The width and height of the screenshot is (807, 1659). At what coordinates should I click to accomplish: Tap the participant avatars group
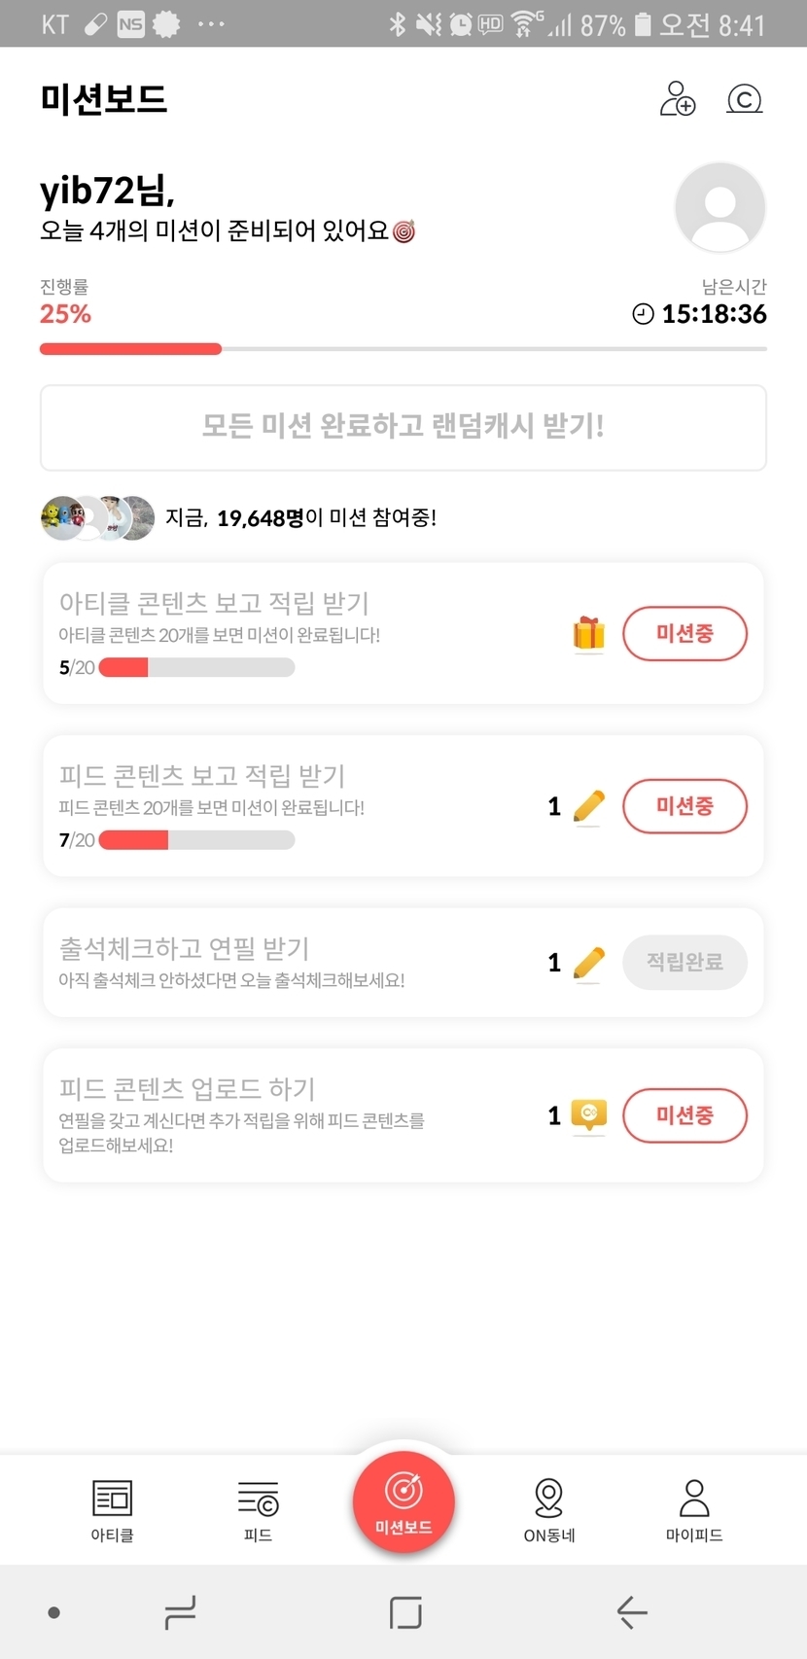[x=97, y=517]
